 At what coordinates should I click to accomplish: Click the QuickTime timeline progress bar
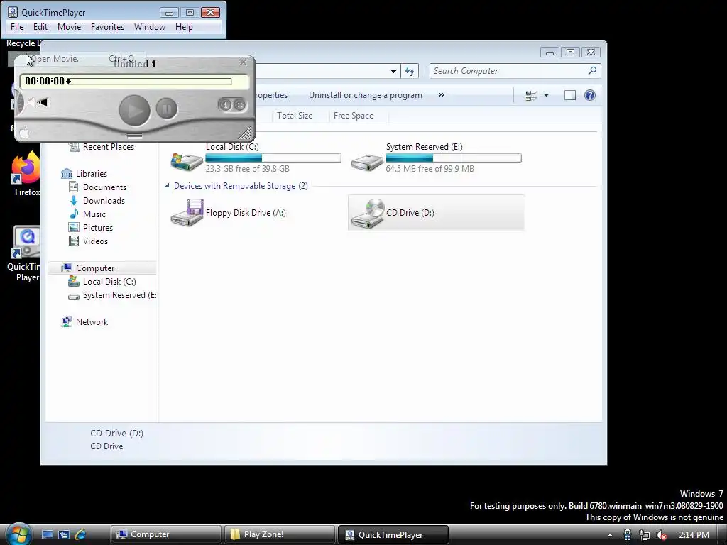(151, 82)
